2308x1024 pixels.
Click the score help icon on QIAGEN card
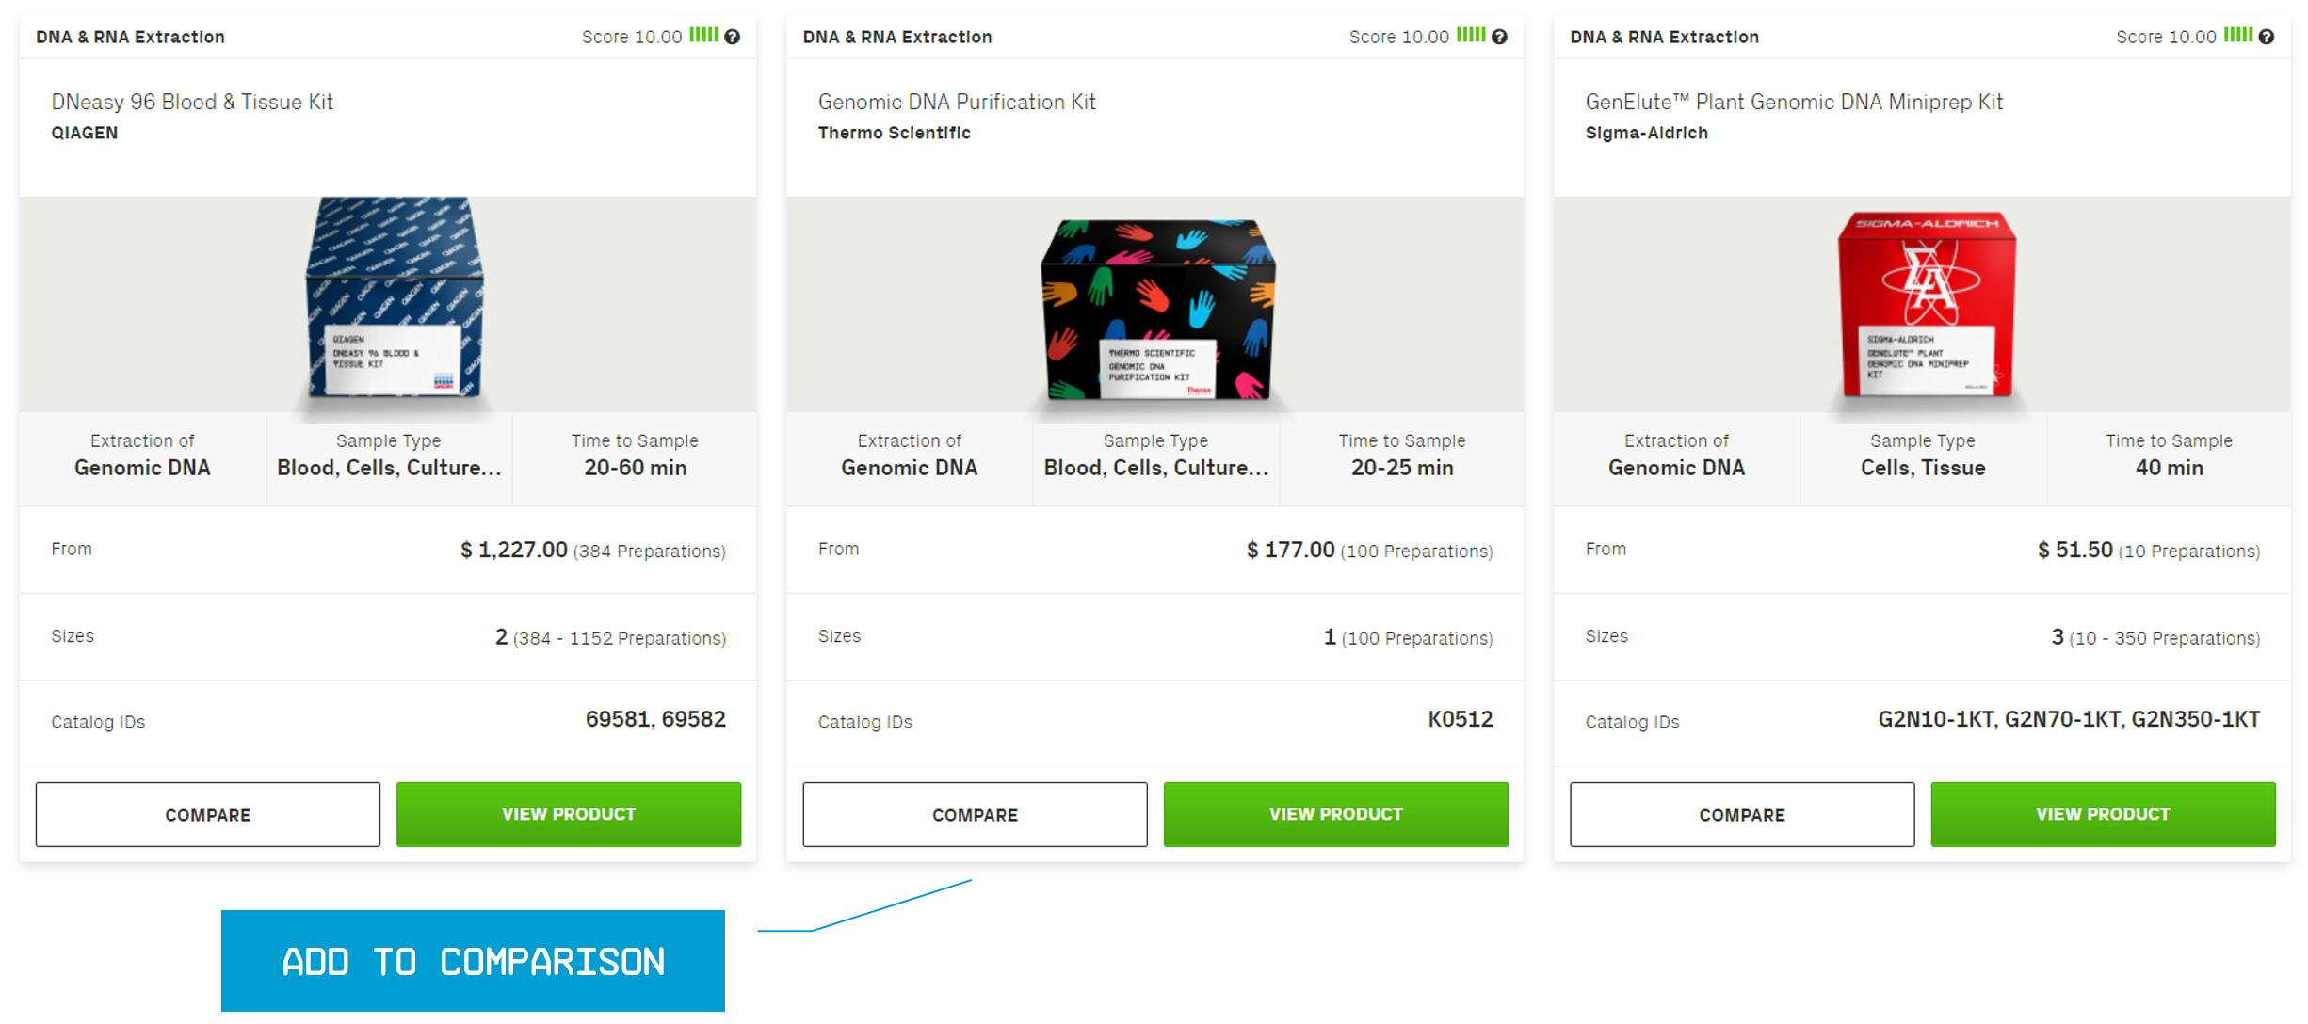[733, 37]
